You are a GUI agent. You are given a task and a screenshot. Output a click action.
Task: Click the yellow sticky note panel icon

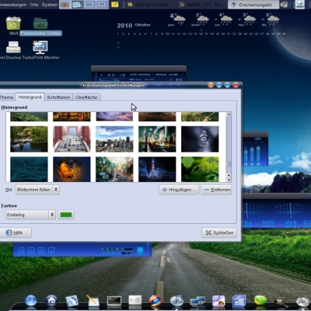114,5
